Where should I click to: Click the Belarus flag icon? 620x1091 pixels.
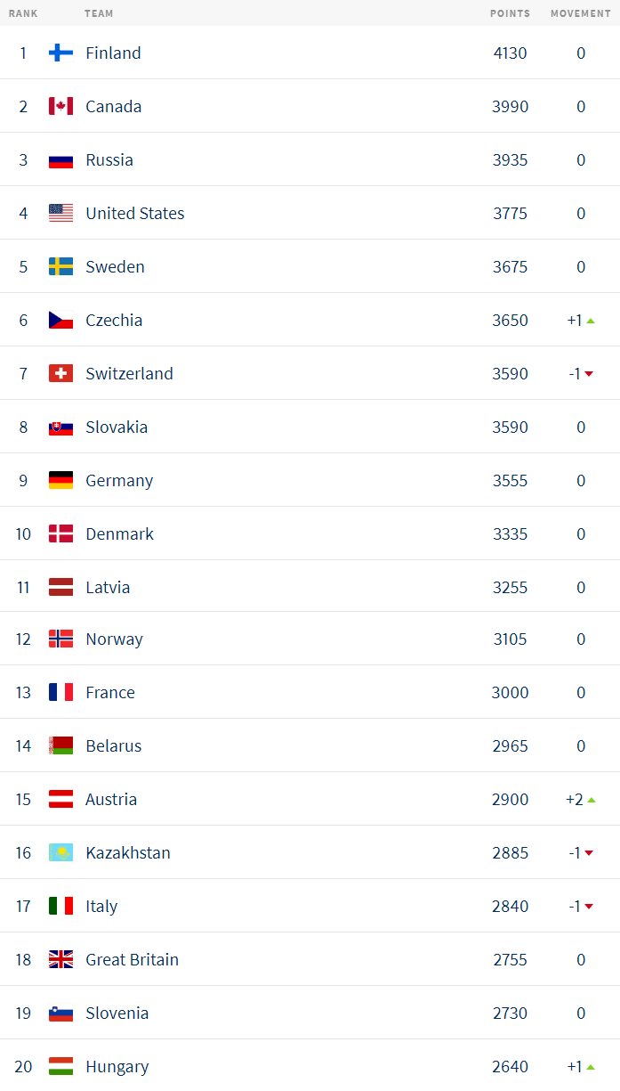[x=60, y=745]
